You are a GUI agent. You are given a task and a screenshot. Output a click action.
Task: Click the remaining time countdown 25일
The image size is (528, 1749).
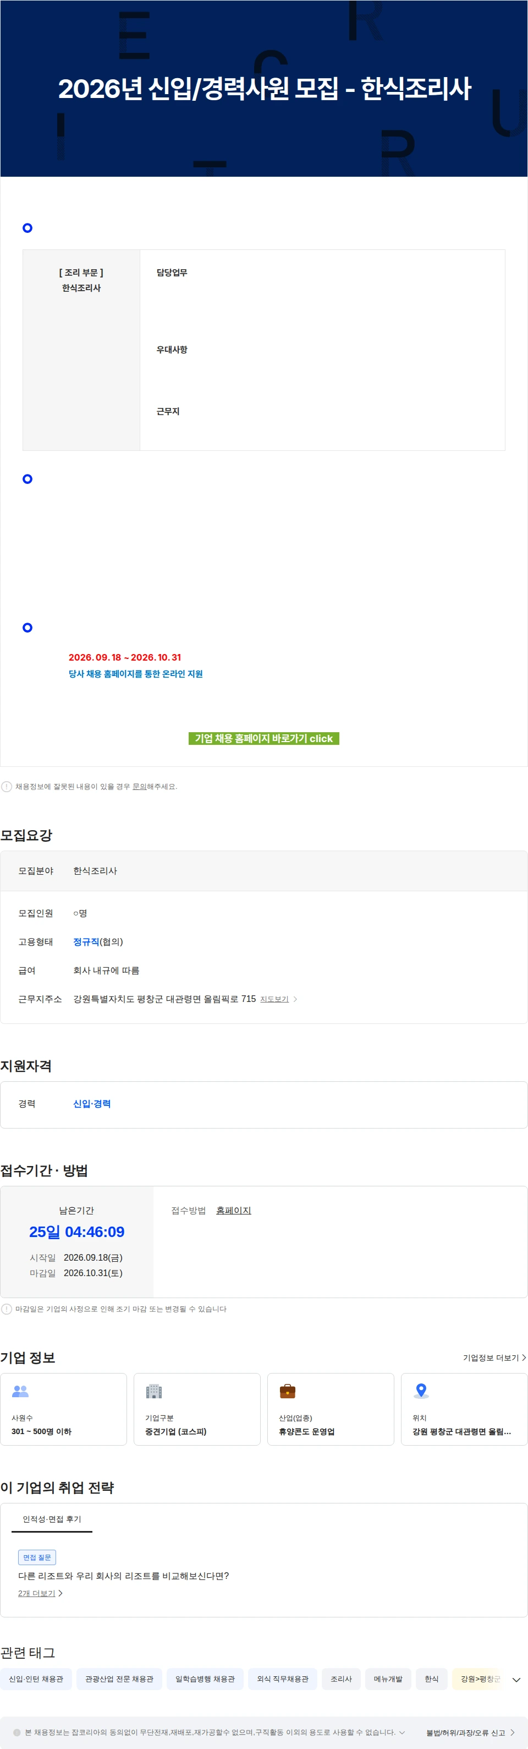[76, 1232]
